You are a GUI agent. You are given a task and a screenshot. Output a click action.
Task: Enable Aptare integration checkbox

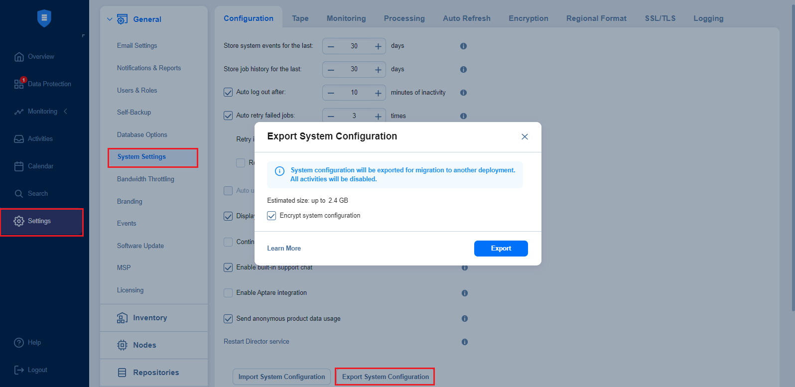[228, 293]
